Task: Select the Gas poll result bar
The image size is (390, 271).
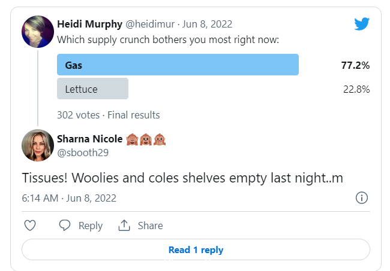Action: 178,65
